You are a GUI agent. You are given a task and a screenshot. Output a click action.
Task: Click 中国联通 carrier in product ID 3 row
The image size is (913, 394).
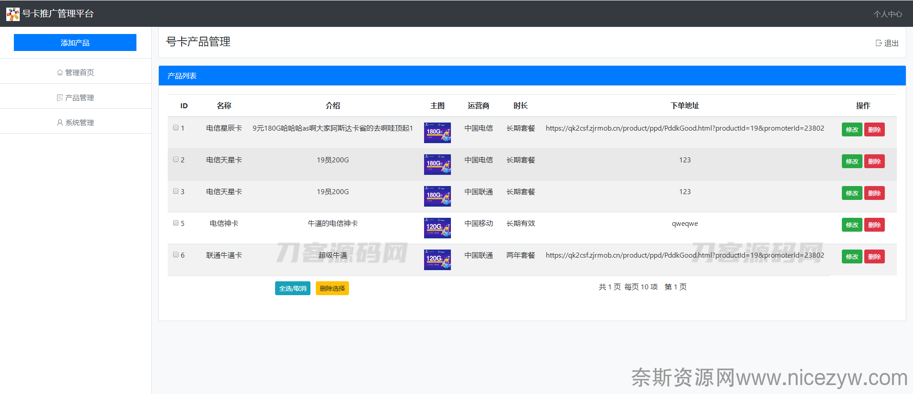tap(478, 192)
